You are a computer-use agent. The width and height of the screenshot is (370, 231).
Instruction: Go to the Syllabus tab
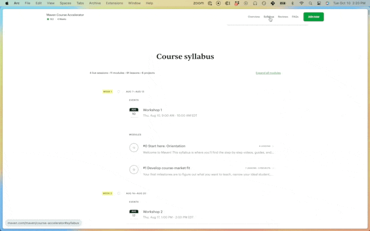269,17
